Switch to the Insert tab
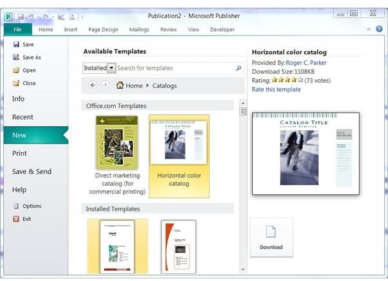Viewport: 388px width, 281px height. click(70, 30)
